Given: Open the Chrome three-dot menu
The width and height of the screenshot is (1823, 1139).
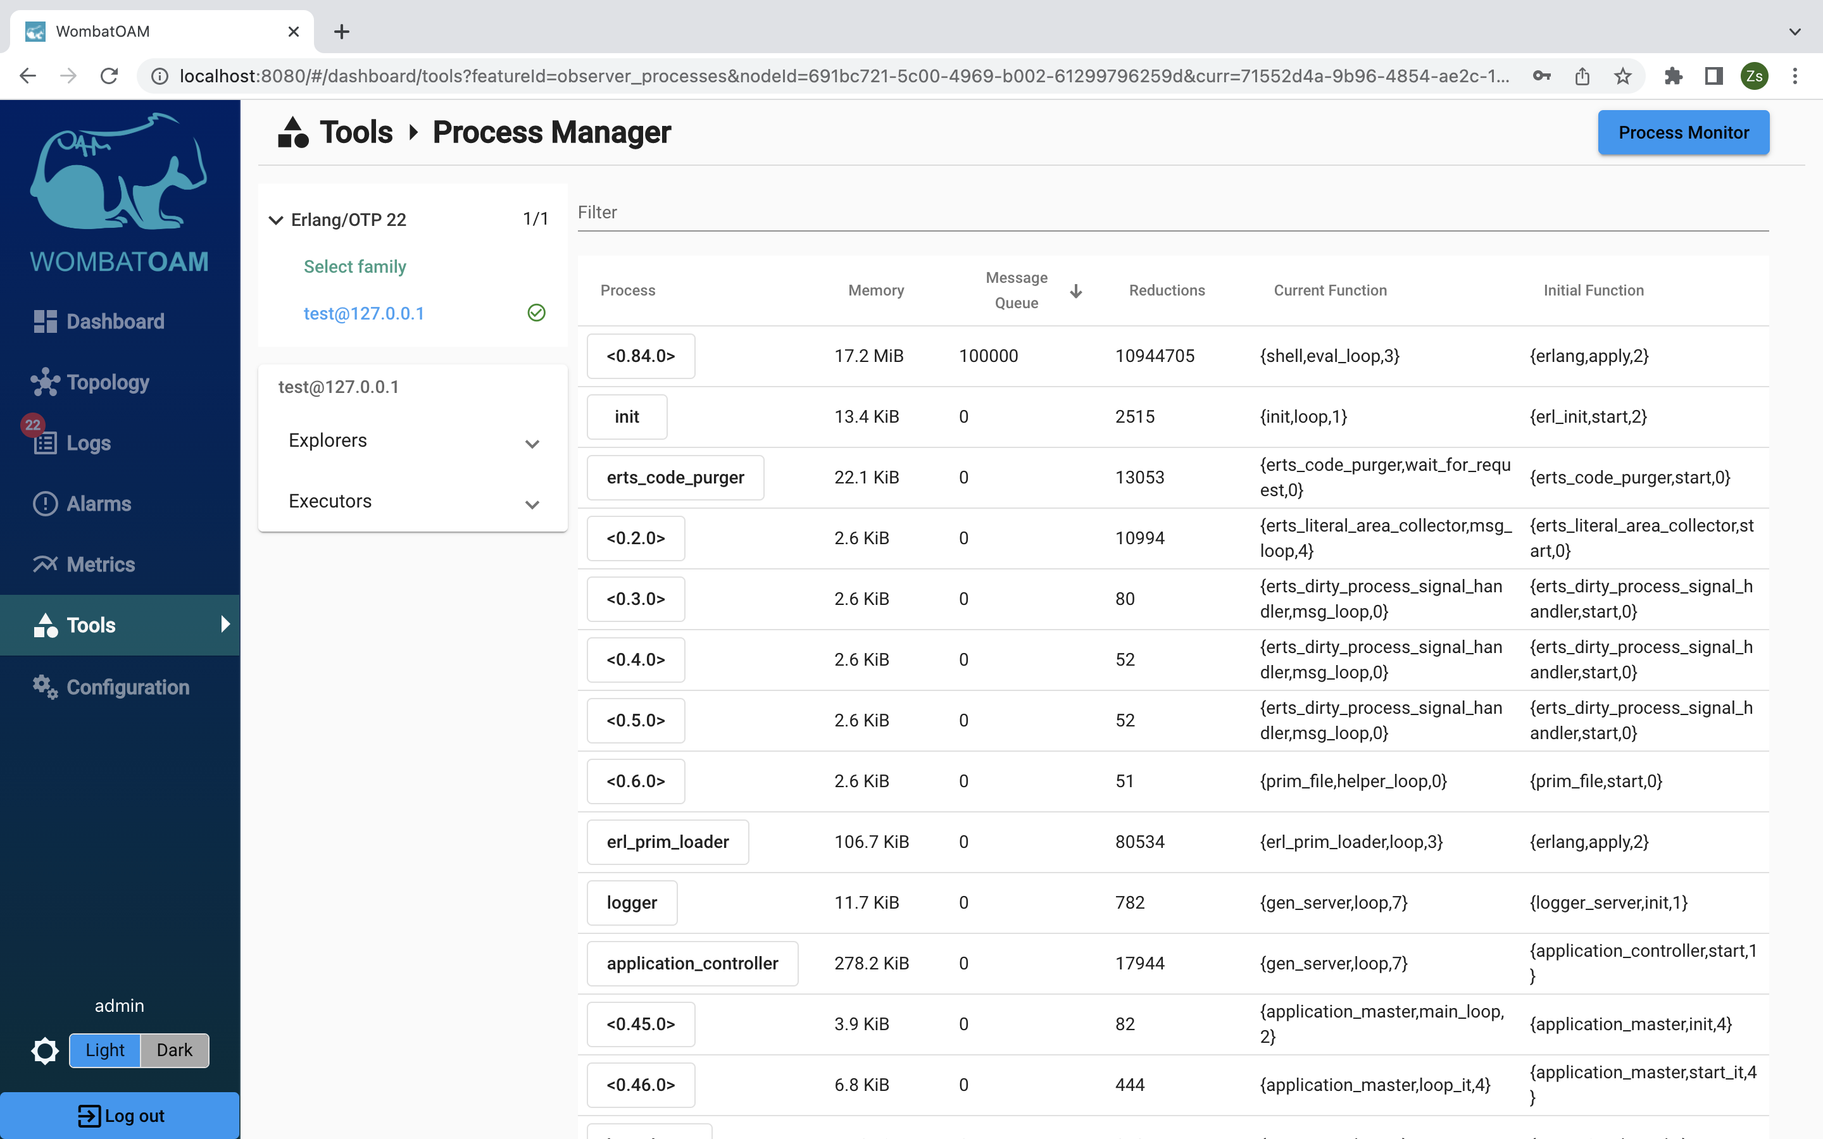Looking at the screenshot, I should (1795, 76).
